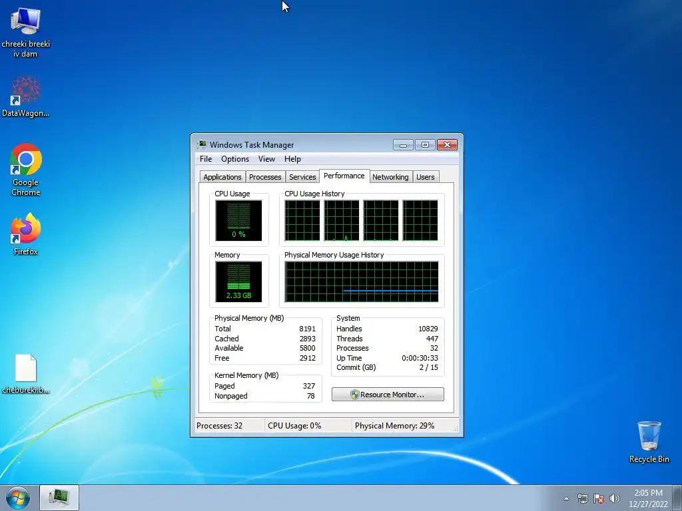Click the fourth CPU history graph

(420, 220)
